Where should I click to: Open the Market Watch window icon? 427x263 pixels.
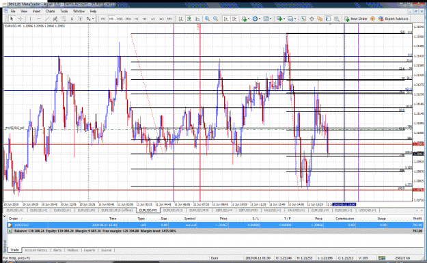pos(303,19)
